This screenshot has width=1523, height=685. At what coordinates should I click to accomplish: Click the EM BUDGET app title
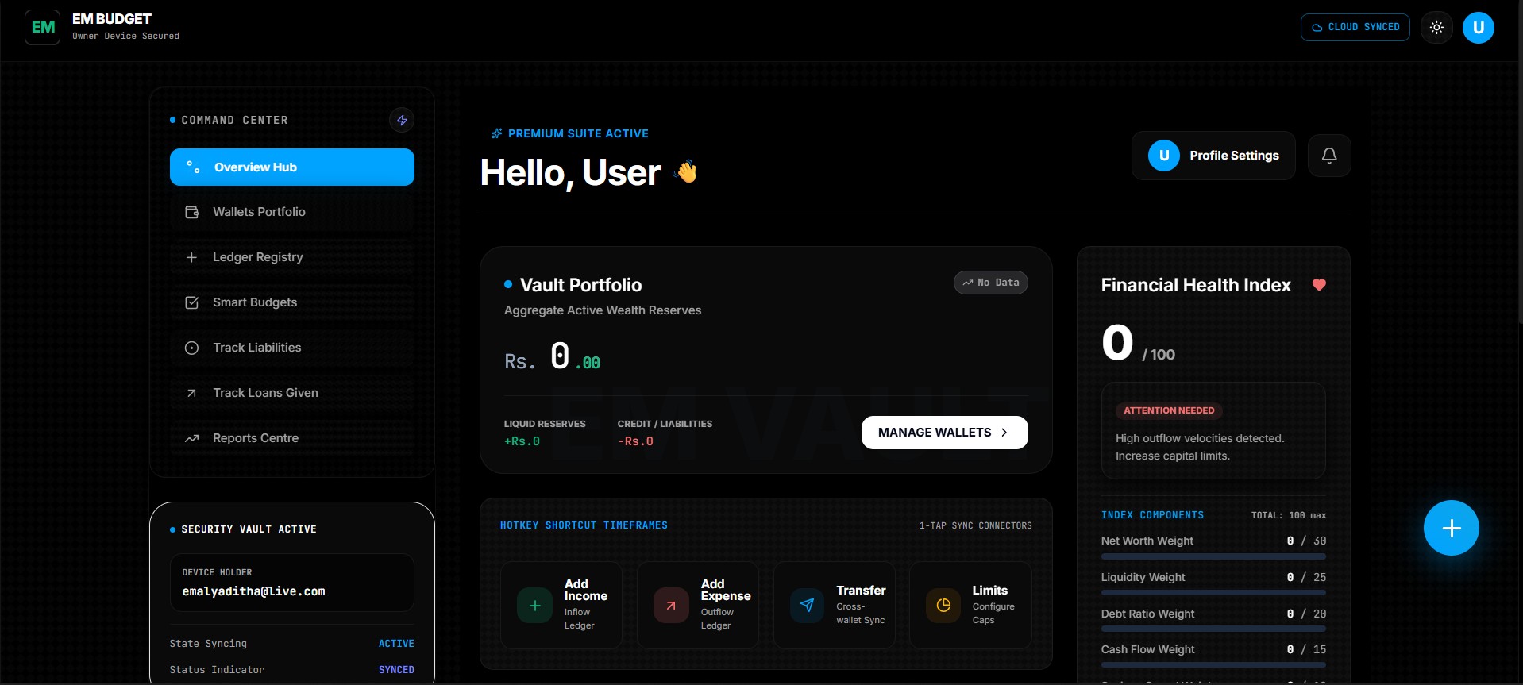(112, 19)
